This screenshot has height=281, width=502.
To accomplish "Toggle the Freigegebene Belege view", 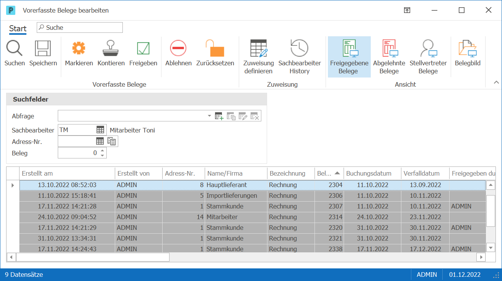I will pyautogui.click(x=349, y=57).
